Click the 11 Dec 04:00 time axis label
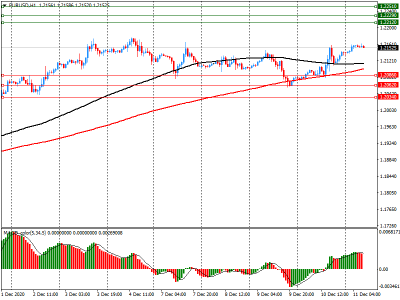Screen dimensions: 400x300 tap(366, 294)
